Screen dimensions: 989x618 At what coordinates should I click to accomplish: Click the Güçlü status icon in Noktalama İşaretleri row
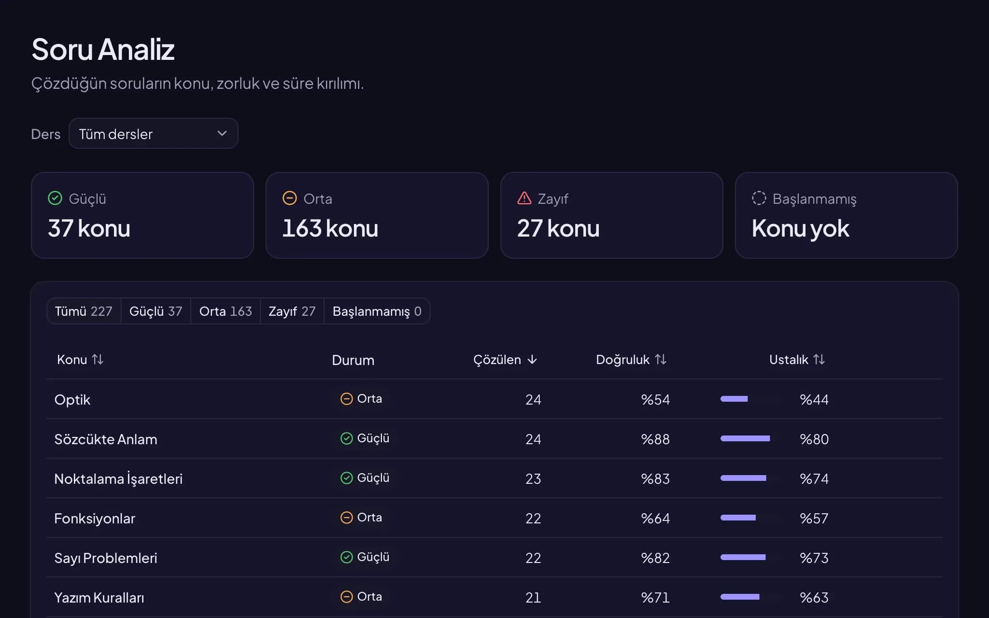pyautogui.click(x=347, y=478)
